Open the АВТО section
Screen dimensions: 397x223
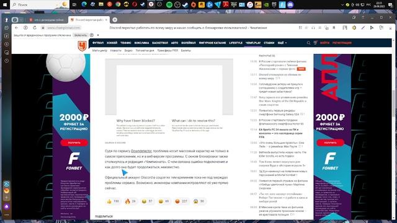(175, 43)
